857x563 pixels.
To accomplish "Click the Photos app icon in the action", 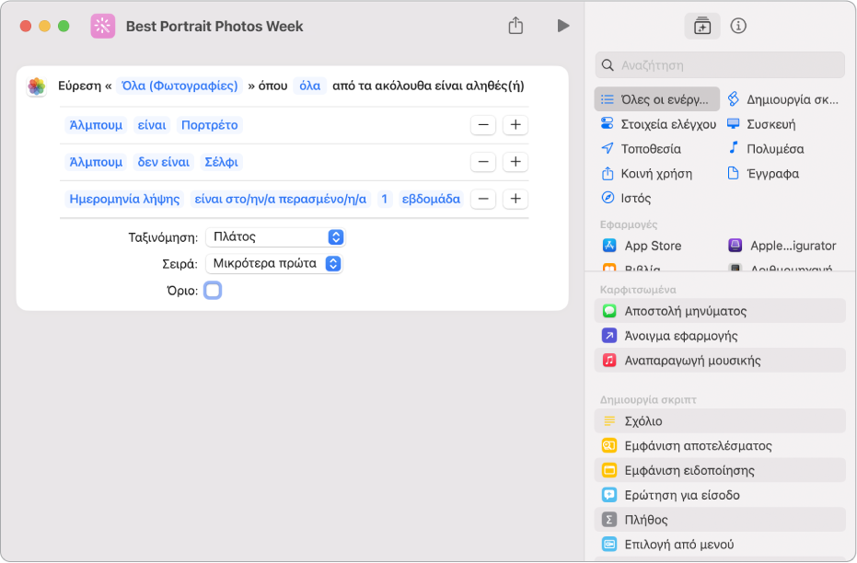I will [37, 86].
